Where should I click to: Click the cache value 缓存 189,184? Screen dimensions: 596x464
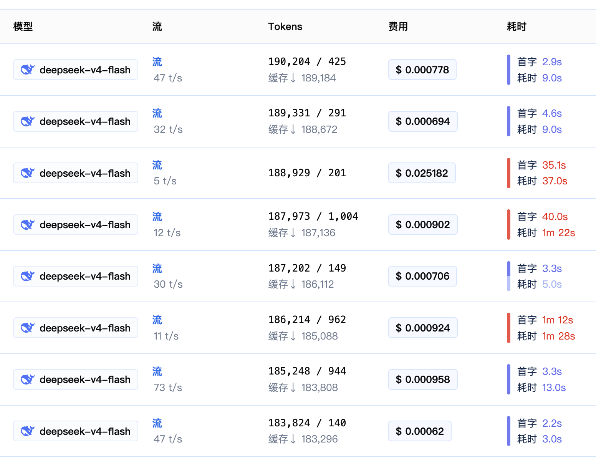click(x=302, y=78)
